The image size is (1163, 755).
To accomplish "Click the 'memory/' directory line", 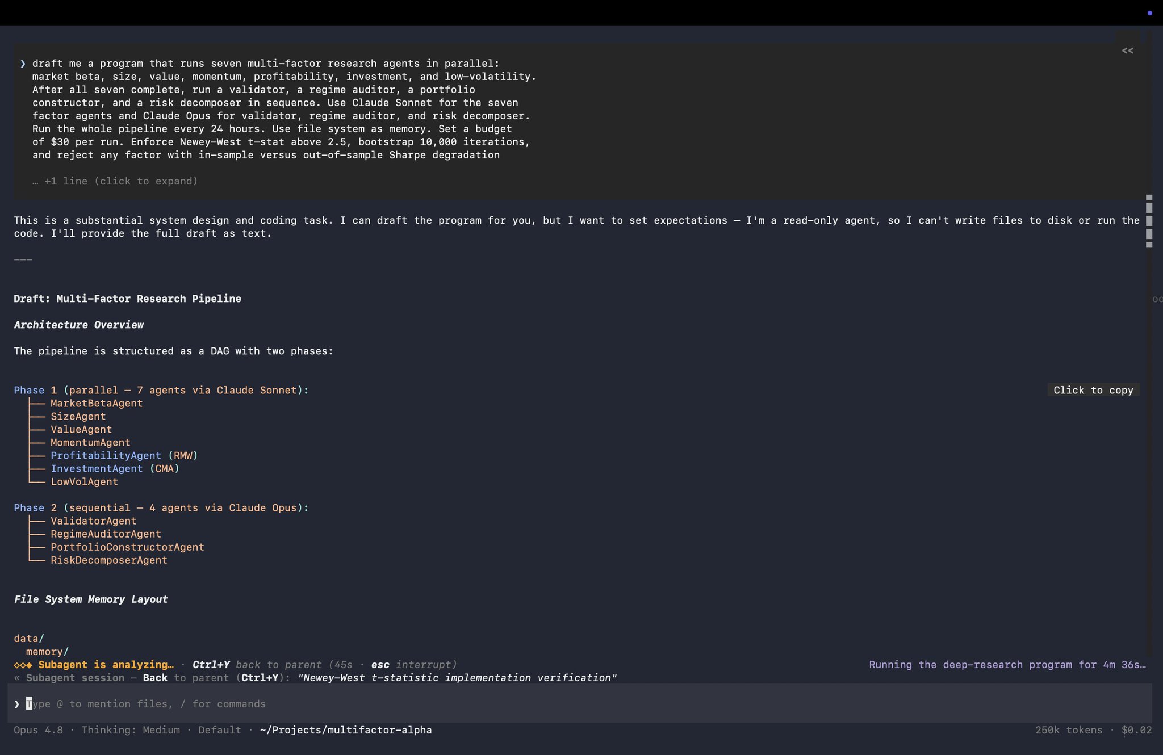I will click(x=47, y=652).
